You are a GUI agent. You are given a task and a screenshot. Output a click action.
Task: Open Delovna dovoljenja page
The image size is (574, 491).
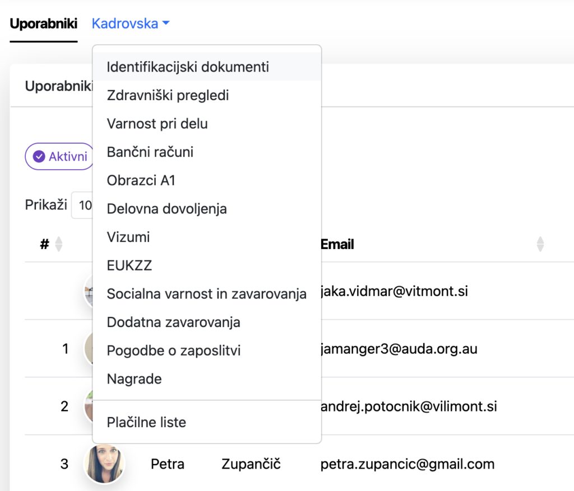pos(166,209)
